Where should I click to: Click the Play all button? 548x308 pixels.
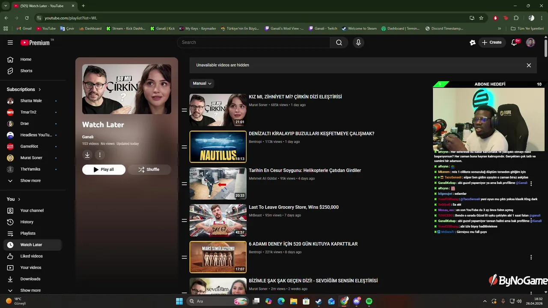click(104, 169)
